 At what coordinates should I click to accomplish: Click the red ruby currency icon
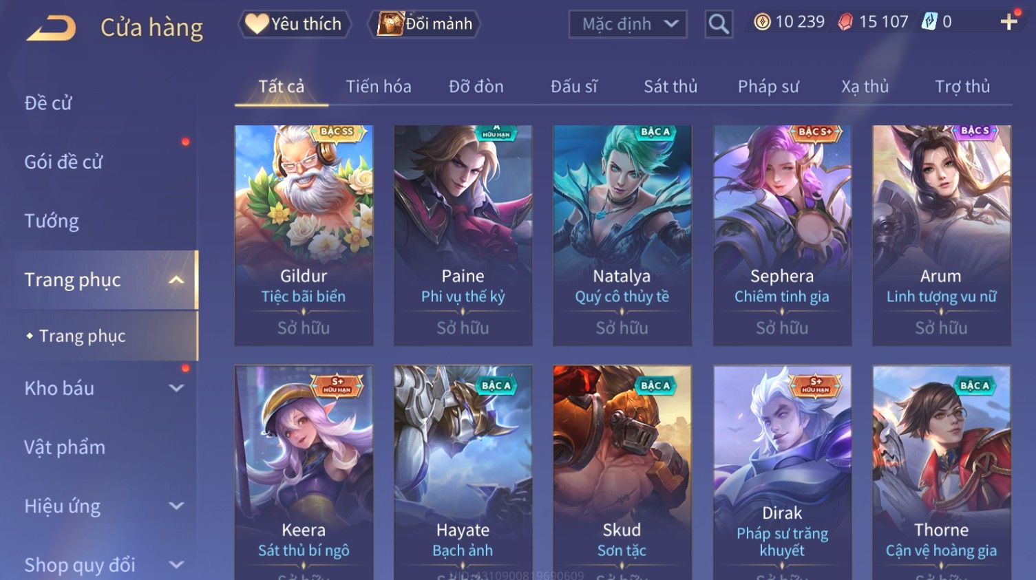pos(845,22)
